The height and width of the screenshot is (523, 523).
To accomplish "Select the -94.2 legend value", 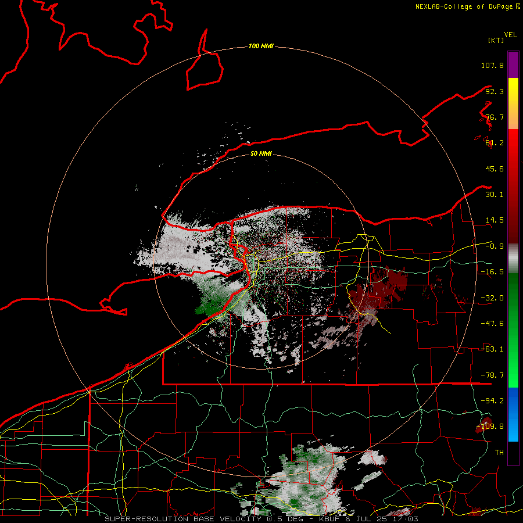I will [x=492, y=401].
